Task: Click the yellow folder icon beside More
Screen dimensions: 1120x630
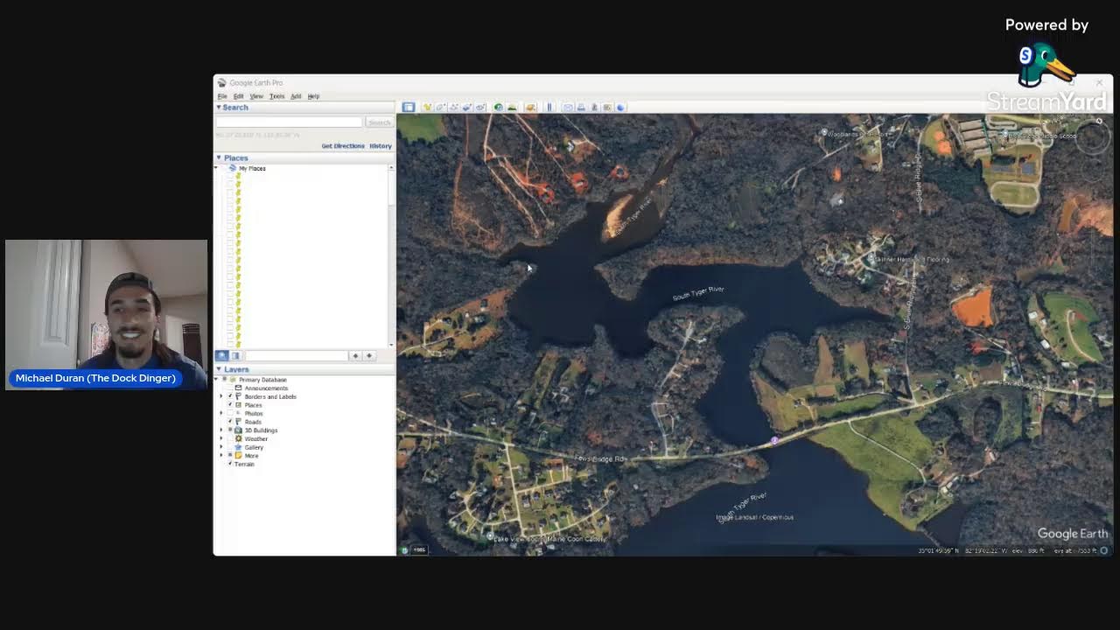Action: [x=239, y=456]
